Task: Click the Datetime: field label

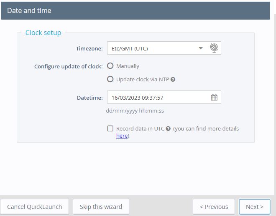Action: click(x=89, y=98)
